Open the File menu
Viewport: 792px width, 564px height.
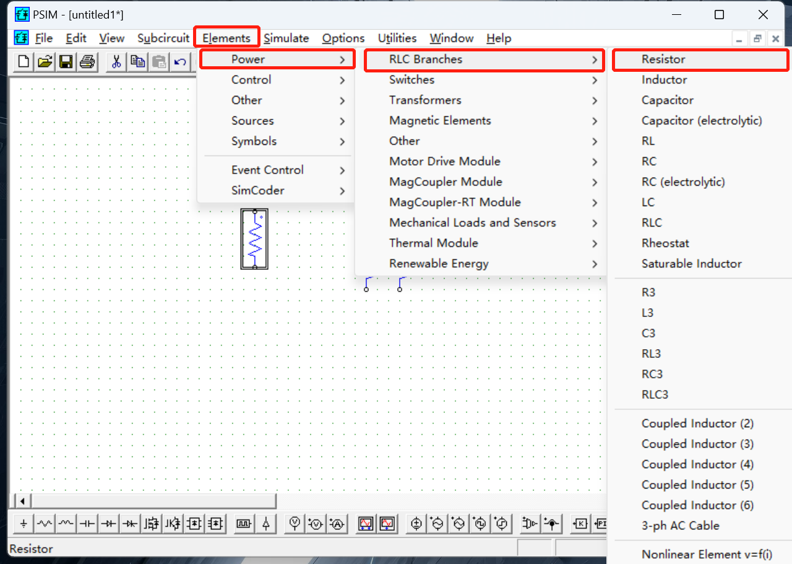point(44,38)
